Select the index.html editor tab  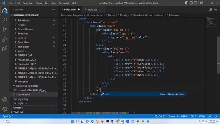[70, 10]
